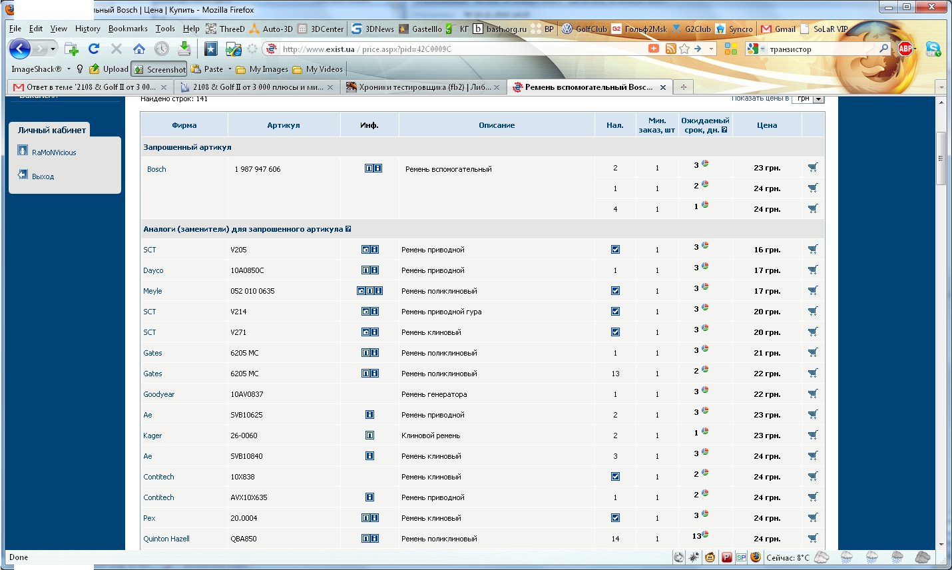Open the Goodyear brand link
The image size is (952, 570).
[x=158, y=394]
